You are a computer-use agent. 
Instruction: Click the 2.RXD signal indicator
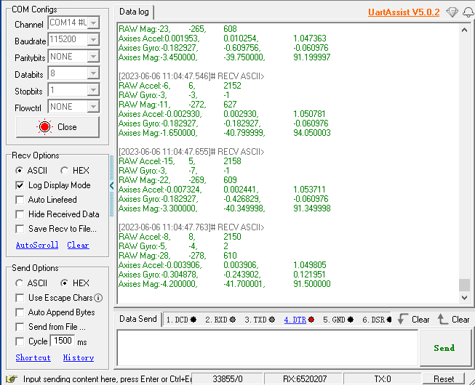tap(220, 320)
